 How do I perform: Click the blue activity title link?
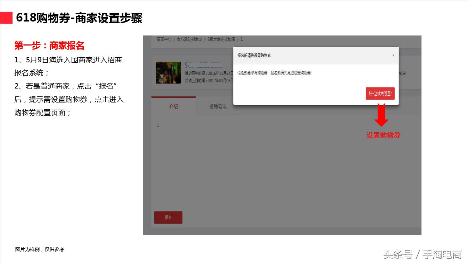click(204, 65)
